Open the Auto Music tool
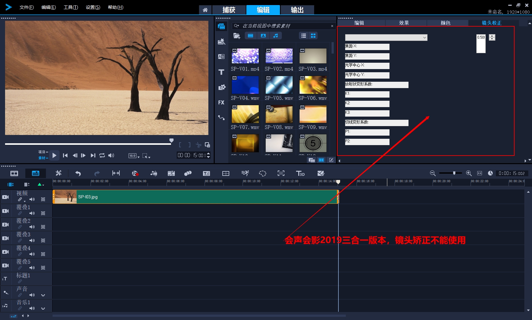 [x=171, y=173]
